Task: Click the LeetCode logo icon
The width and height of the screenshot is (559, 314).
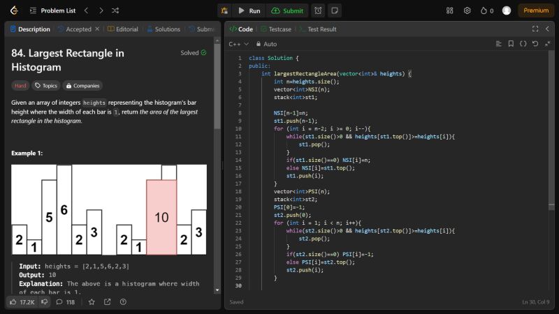Action: coord(14,10)
